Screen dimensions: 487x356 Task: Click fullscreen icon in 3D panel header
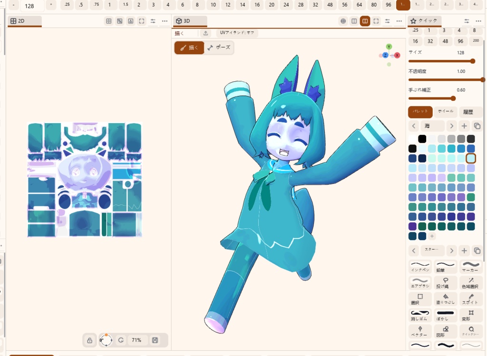click(376, 21)
